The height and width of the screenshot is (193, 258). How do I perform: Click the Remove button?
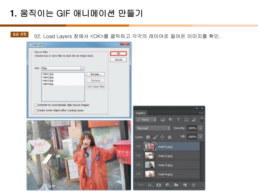click(95, 80)
